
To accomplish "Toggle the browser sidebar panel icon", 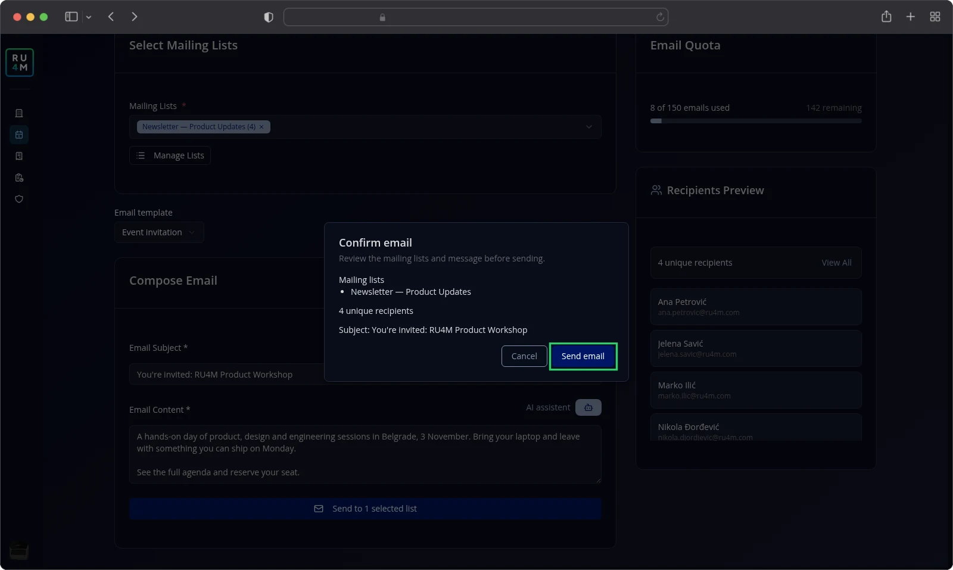I will click(x=71, y=17).
